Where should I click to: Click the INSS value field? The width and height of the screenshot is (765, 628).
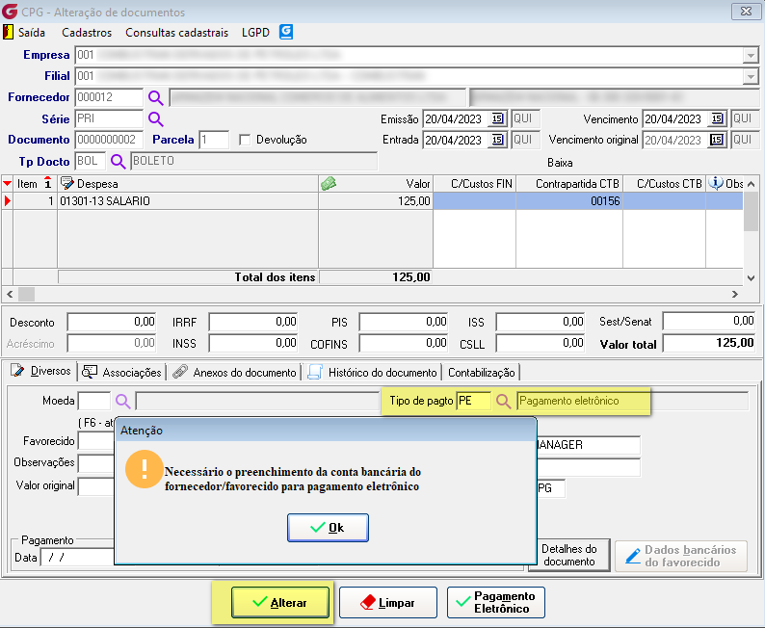[x=253, y=343]
